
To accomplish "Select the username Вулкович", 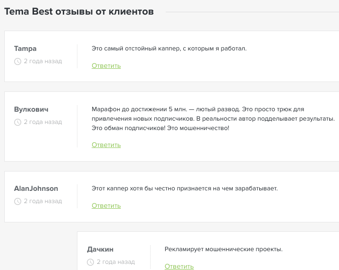I will click(32, 109).
